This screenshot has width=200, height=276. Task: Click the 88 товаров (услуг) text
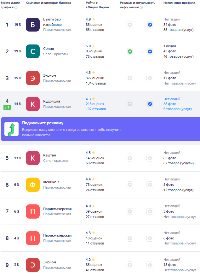click(178, 30)
